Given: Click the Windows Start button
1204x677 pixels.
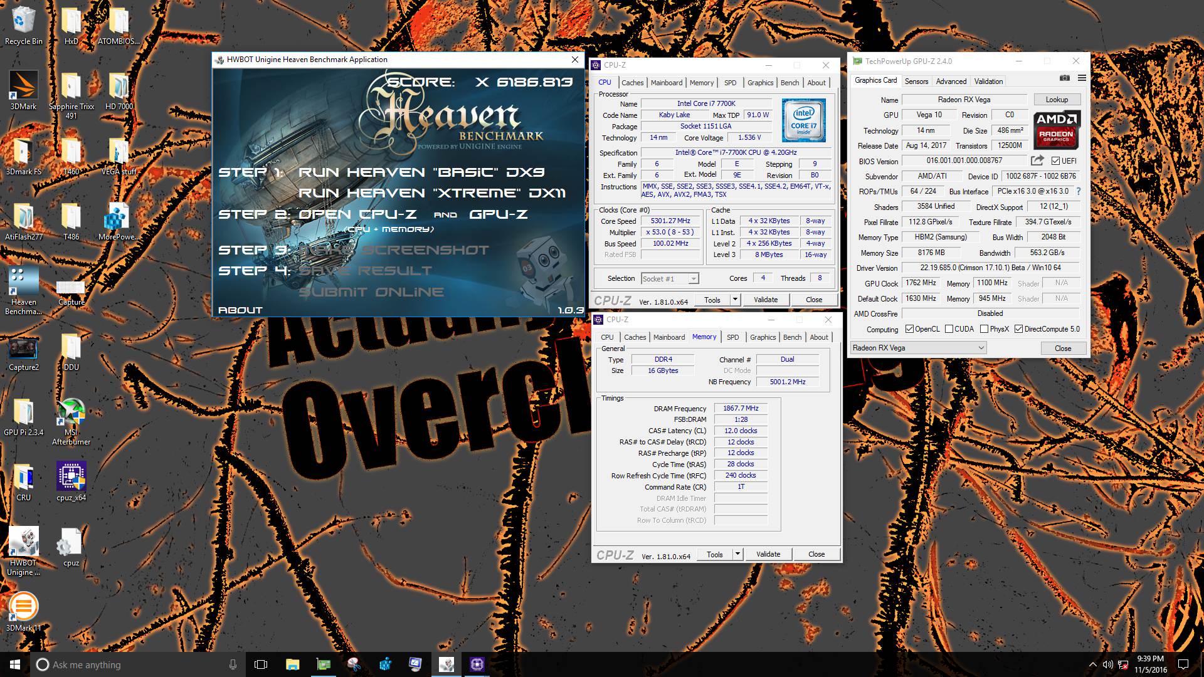Looking at the screenshot, I should [15, 664].
